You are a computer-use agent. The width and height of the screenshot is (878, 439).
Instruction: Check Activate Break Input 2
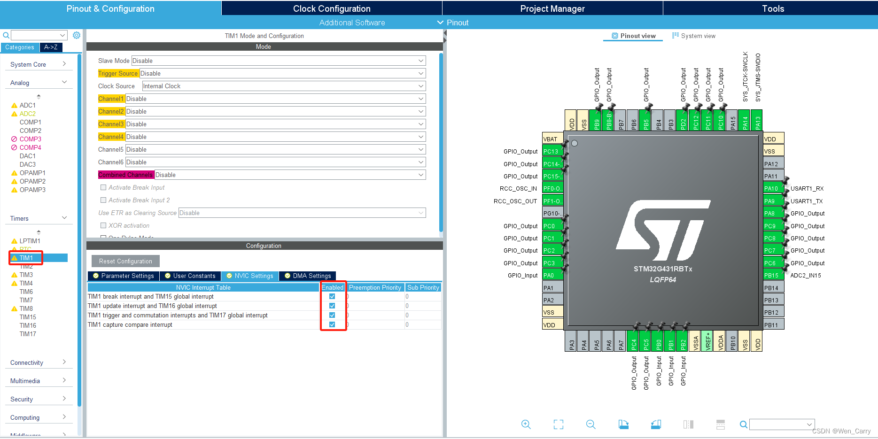pyautogui.click(x=103, y=200)
